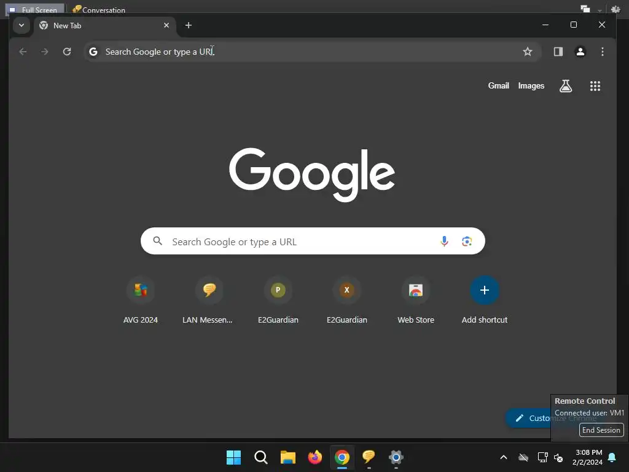Screen dimensions: 629x472
Task: Bookmark this tab with the star icon
Action: pyautogui.click(x=528, y=52)
